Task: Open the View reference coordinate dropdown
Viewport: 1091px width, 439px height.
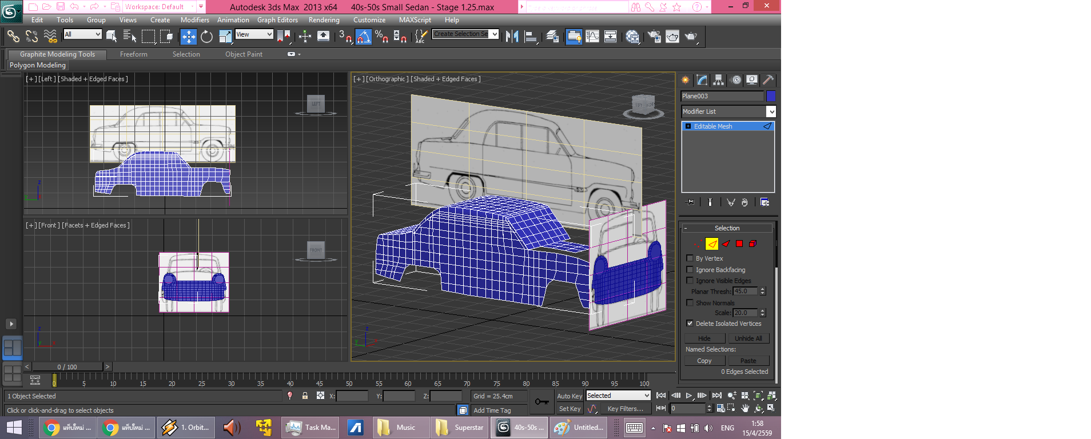Action: point(254,34)
